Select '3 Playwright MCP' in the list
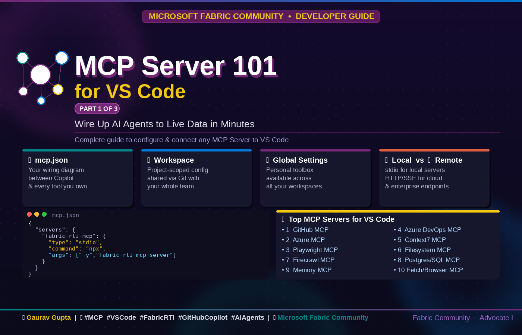522x335 pixels. pos(310,250)
